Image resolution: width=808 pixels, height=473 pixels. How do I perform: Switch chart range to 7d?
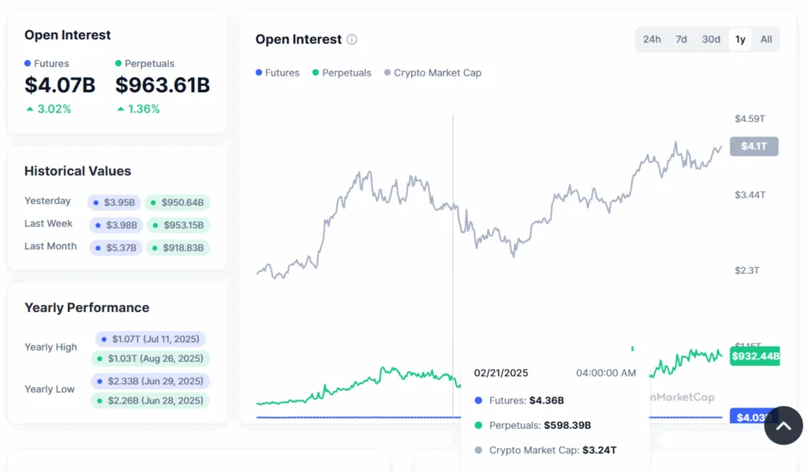point(681,39)
